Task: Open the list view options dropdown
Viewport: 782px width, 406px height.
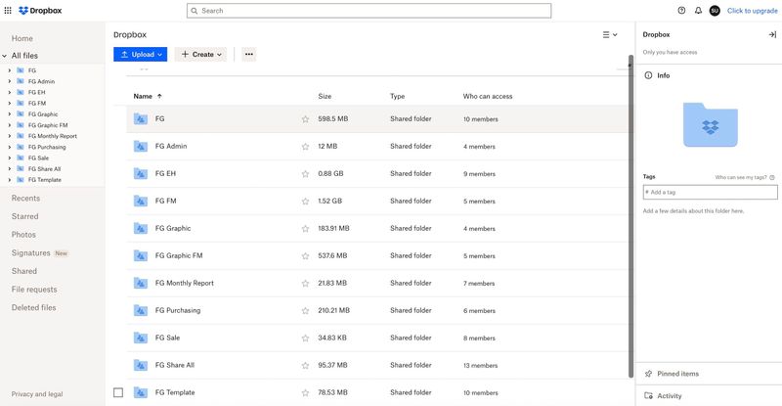Action: (x=610, y=34)
